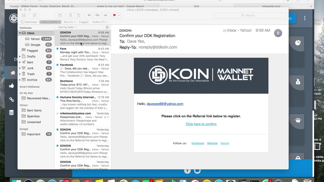
Task: Open the flag color dropdown arrow
Action: pos(119,15)
